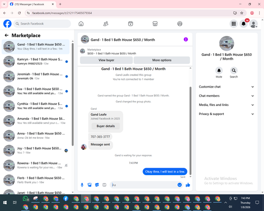264x211 pixels.
Task: Open the tab search dropdown arrow
Action: tap(4, 4)
